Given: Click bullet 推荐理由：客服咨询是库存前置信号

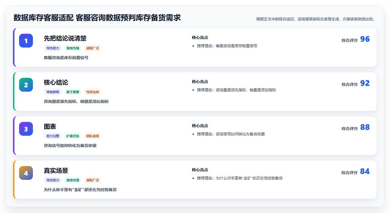Looking at the screenshot, I should tap(227, 46).
